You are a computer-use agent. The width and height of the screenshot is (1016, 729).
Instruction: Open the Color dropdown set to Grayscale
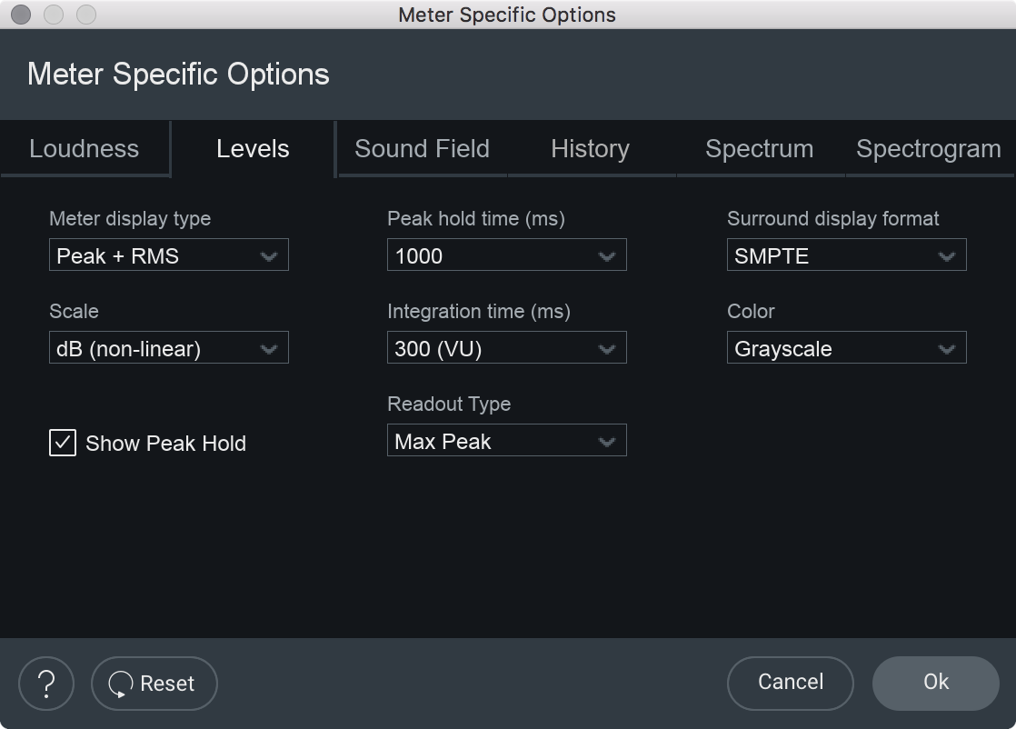pyautogui.click(x=846, y=348)
